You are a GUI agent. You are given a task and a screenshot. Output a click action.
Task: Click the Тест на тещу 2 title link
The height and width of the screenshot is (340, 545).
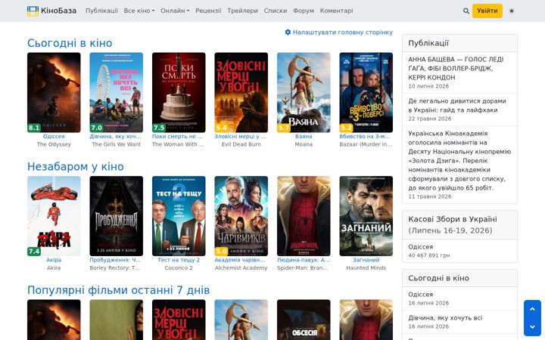(x=179, y=260)
